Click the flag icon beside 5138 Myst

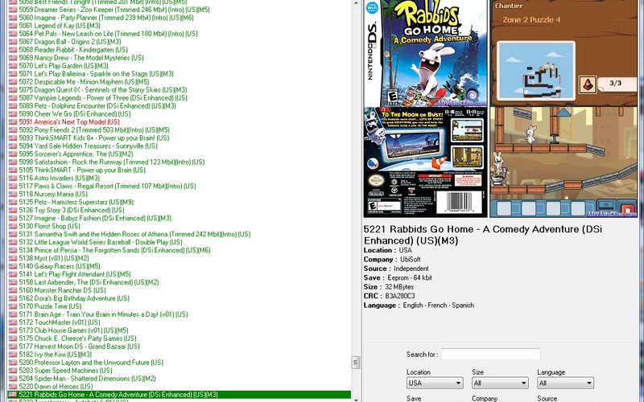click(12, 258)
